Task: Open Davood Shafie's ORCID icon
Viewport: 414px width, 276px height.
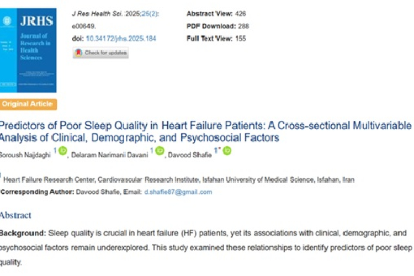Action: pos(227,151)
